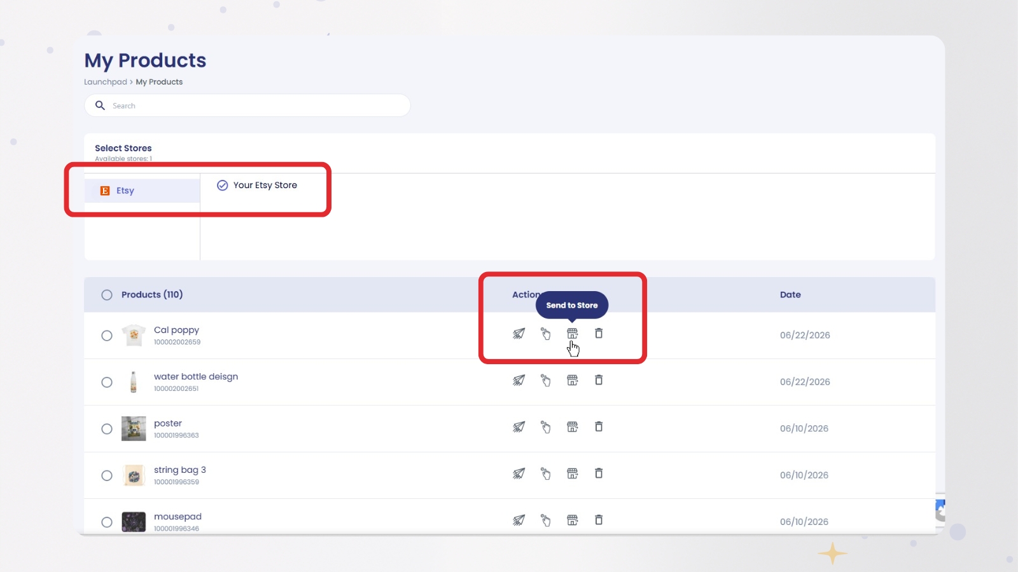Open the poster thumbnail image
The width and height of the screenshot is (1018, 572).
coord(134,428)
